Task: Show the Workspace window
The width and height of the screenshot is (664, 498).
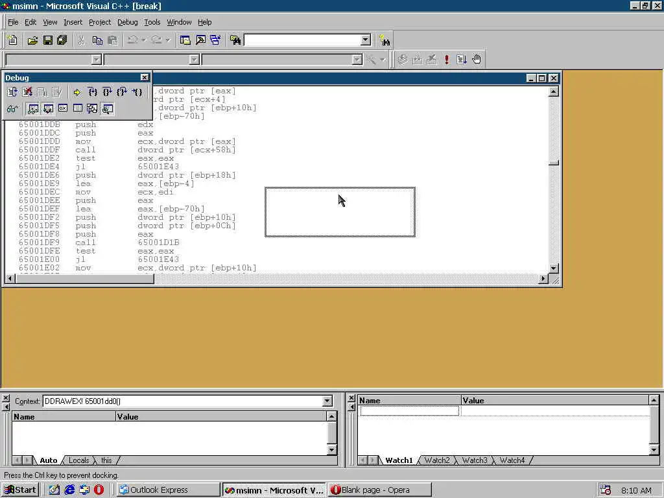Action: pyautogui.click(x=185, y=40)
